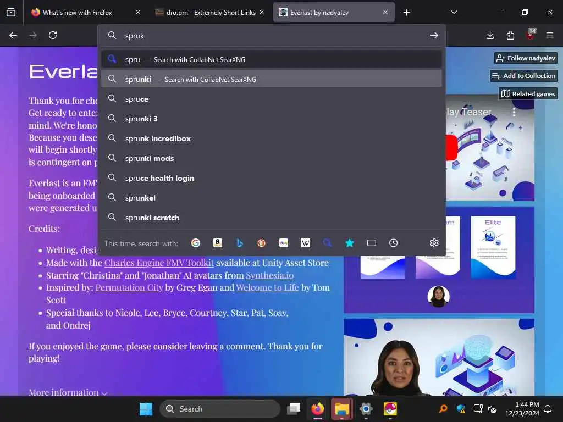
Task: Open search settings gear in URL dropdown
Action: coord(434,243)
